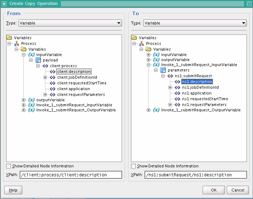Collapse client:process node
Viewport: 253px width, 199px height.
[38, 66]
